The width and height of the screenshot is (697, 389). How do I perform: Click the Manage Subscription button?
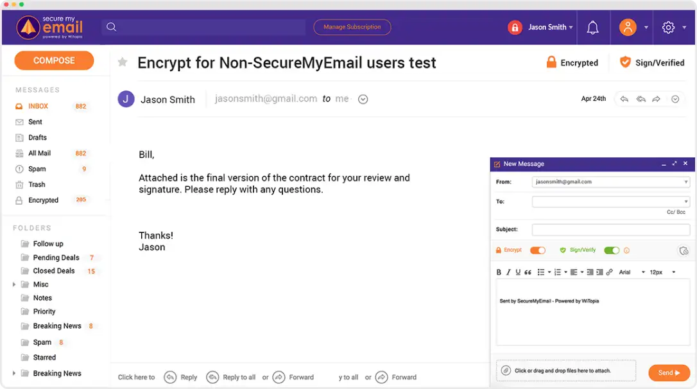click(352, 27)
